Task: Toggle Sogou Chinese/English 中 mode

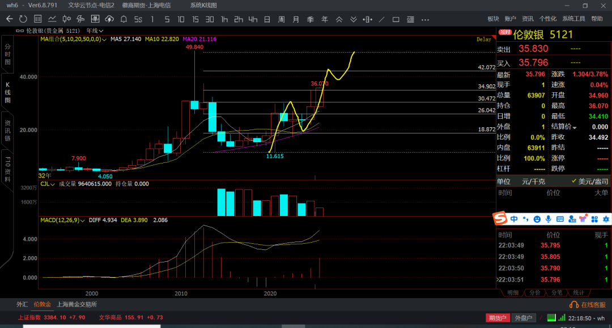Action: pos(514,219)
